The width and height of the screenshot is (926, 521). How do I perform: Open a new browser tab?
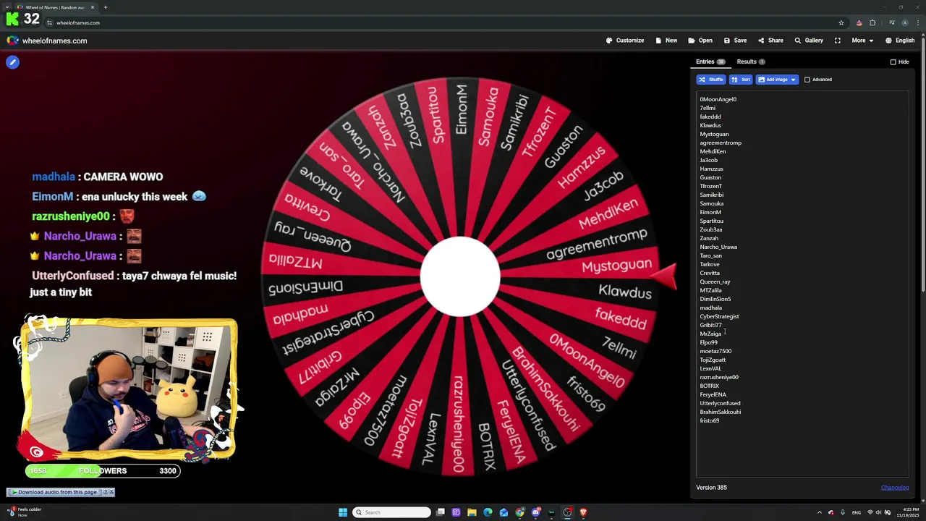[x=105, y=7]
